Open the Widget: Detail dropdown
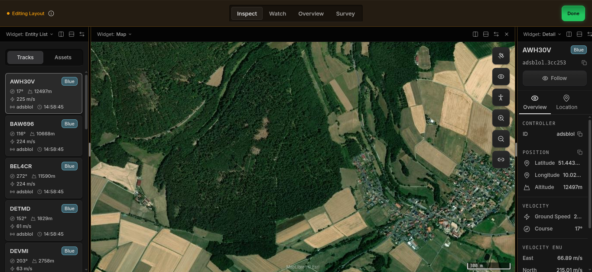The image size is (592, 272). coord(542,34)
